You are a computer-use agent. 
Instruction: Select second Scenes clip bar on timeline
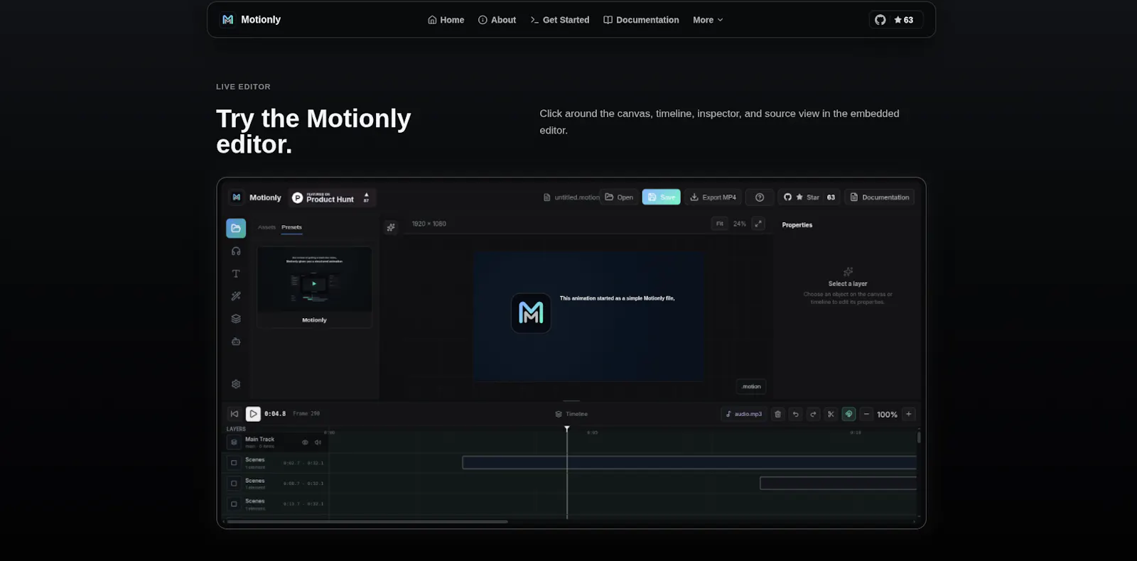coord(838,484)
